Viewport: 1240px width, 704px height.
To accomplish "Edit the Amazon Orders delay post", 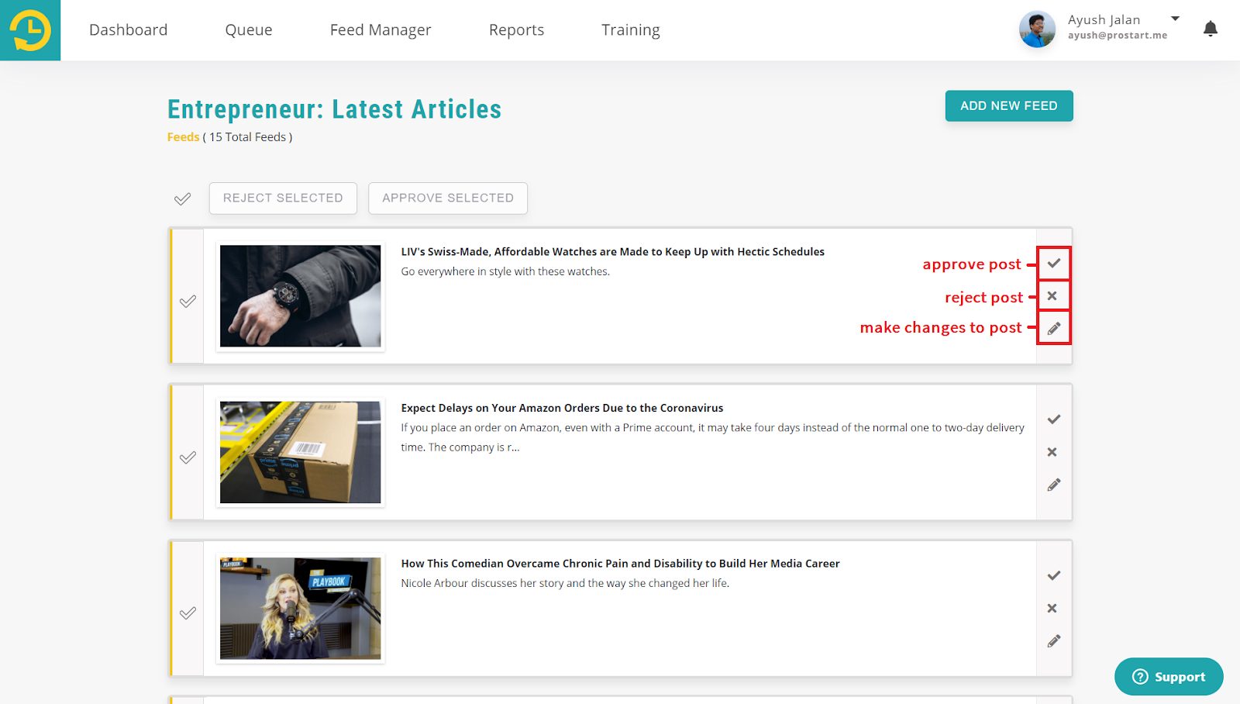I will (1054, 485).
